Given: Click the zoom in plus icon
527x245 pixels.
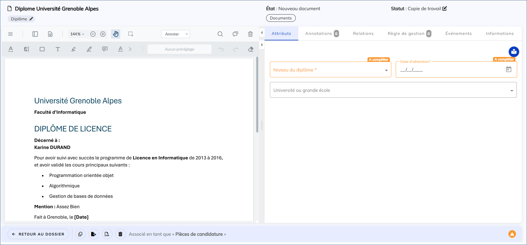Looking at the screenshot, I should pos(103,34).
